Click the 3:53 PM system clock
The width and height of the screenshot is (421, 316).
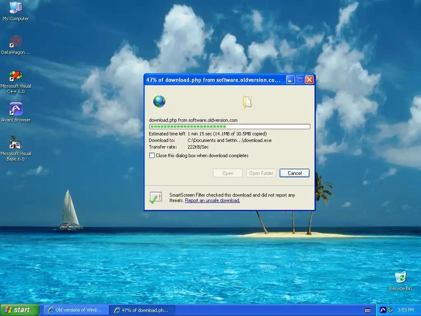(405, 310)
